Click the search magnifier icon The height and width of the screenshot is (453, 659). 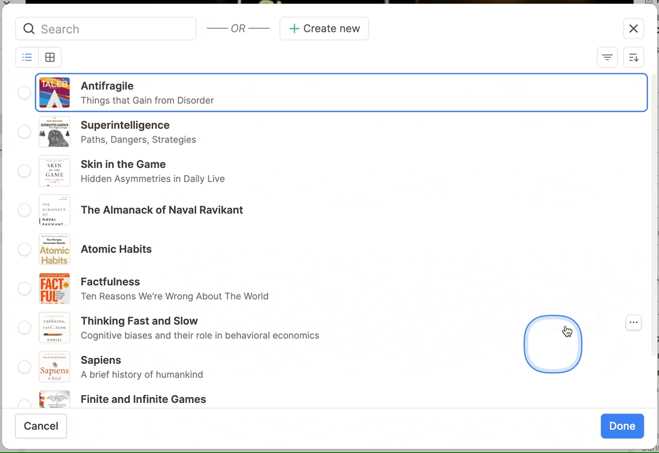click(29, 29)
